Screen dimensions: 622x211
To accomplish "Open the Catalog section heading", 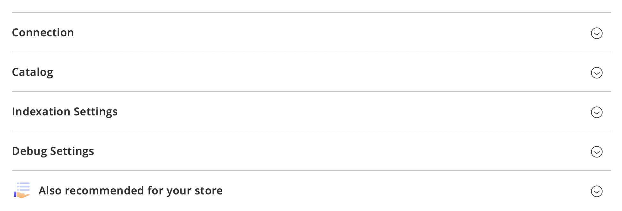I will 33,72.
